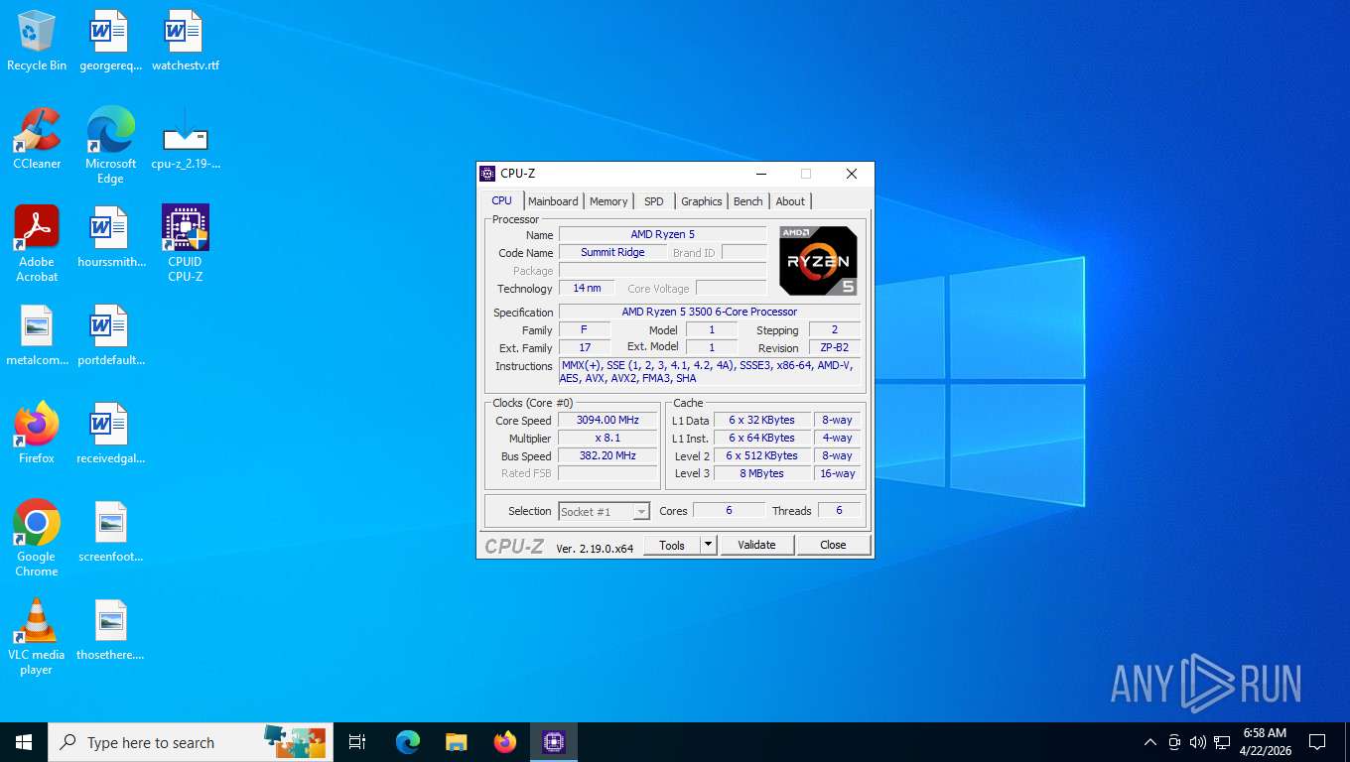Click the Code Name value Summit Ridge
Screen dimensions: 1350x762
click(x=612, y=253)
